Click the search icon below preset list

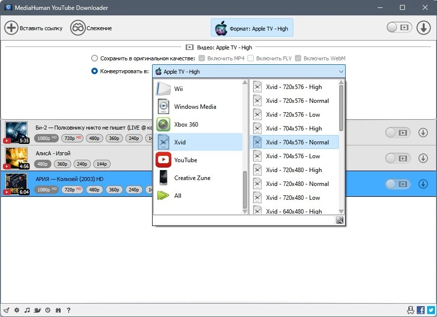(339, 220)
